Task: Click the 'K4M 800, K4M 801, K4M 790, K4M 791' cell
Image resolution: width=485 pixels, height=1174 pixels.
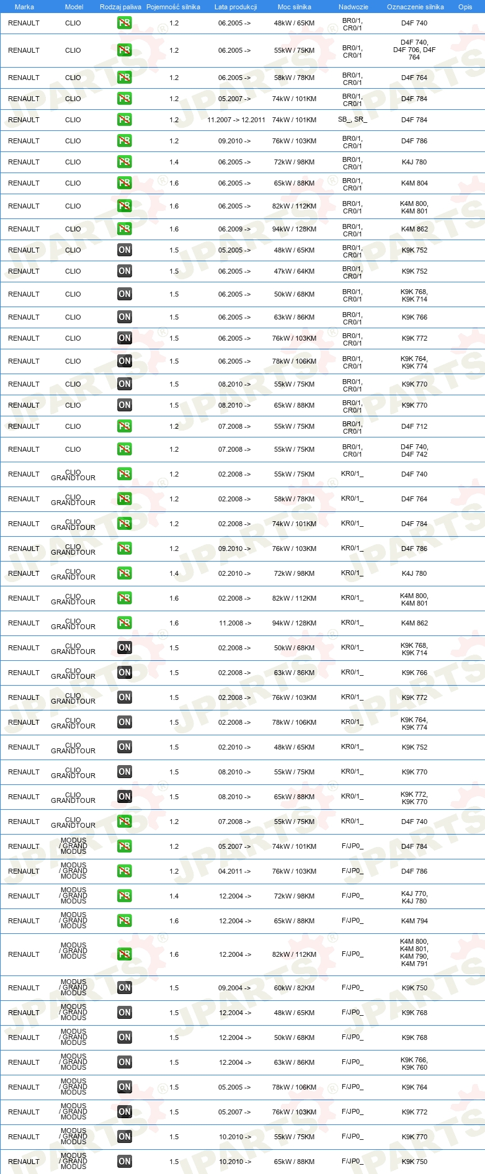Action: (x=414, y=952)
